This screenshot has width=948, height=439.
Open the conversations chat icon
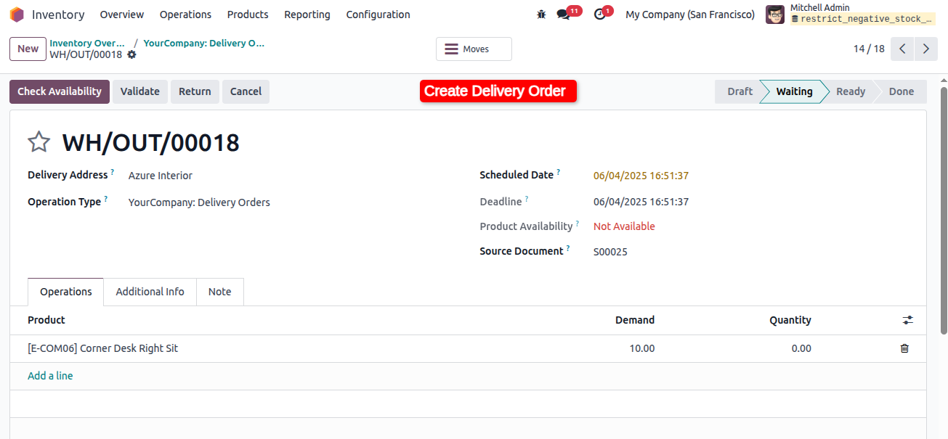tap(563, 15)
